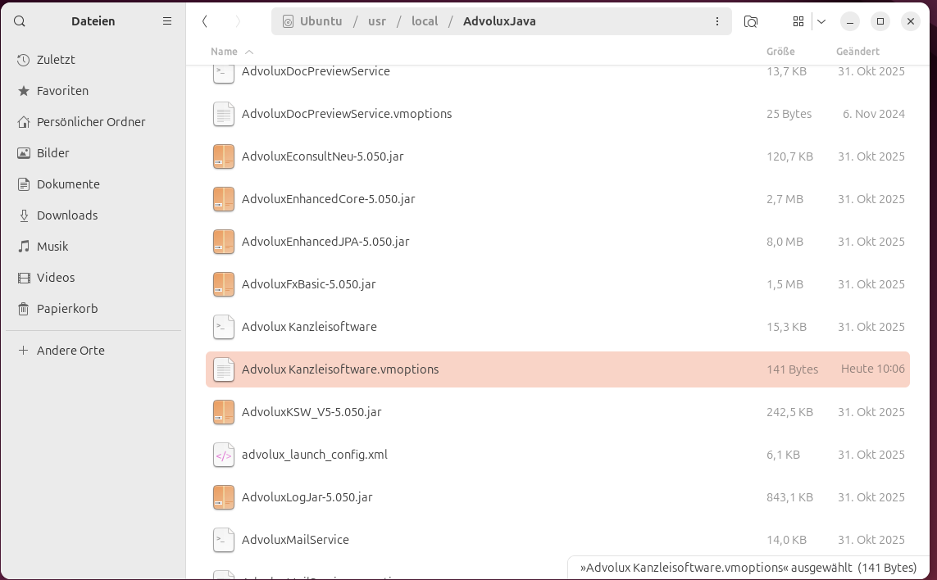Viewport: 937px width, 580px height.
Task: Open the path bar three-dot menu
Action: pos(717,21)
